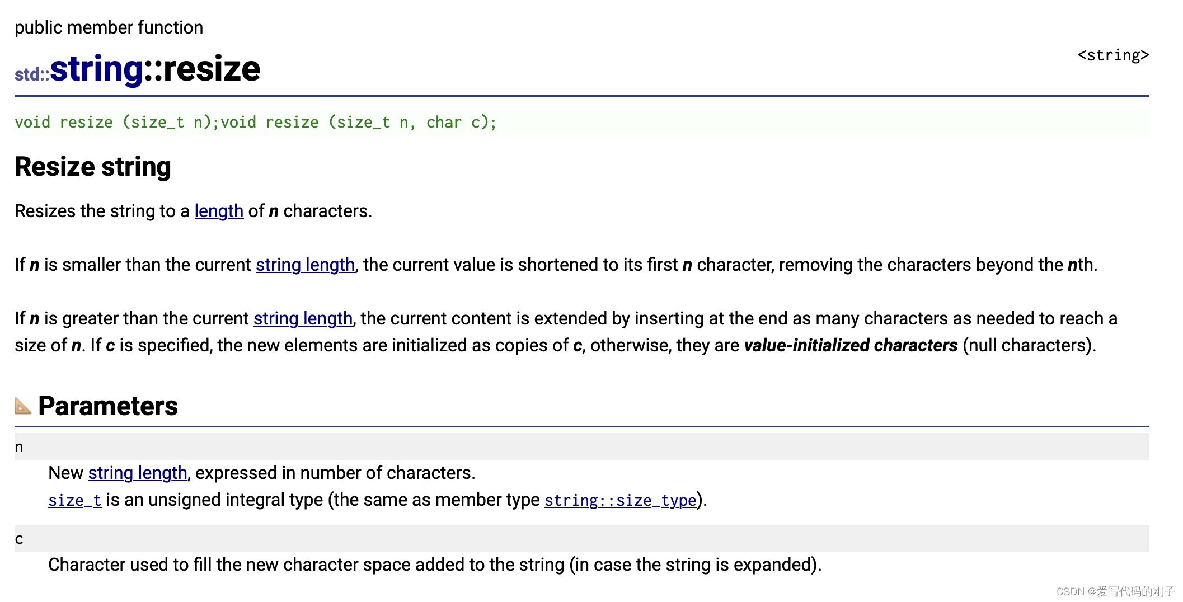The image size is (1183, 602).
Task: Follow 'string length' link in smaller-than paragraph
Action: click(305, 265)
